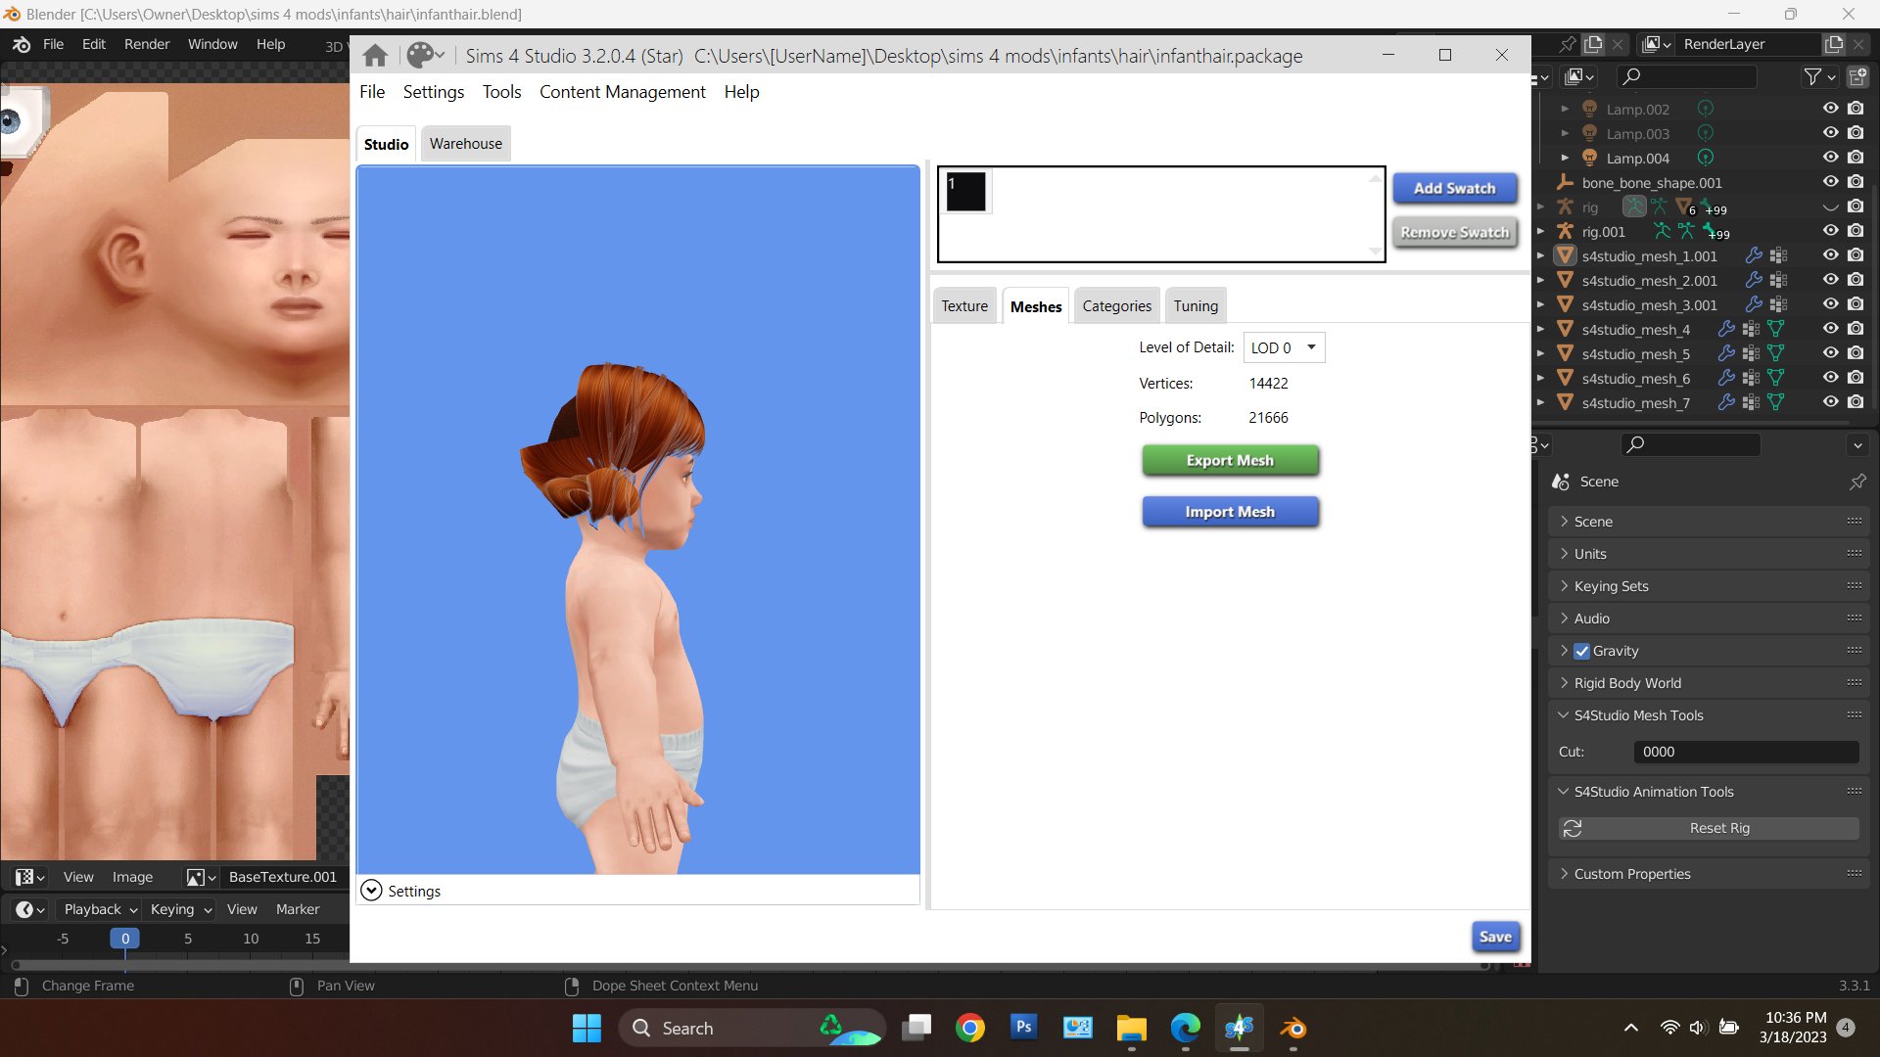Click the Remove Swatch button

coord(1454,232)
